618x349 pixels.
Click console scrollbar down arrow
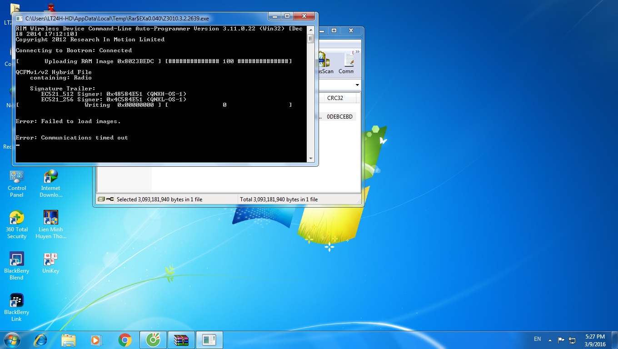click(311, 159)
